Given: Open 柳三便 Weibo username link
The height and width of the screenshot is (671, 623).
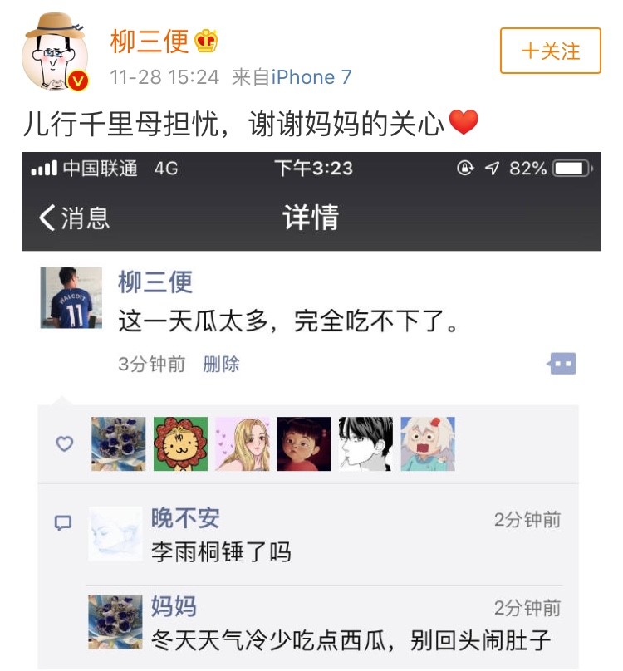Looking at the screenshot, I should click(x=149, y=41).
